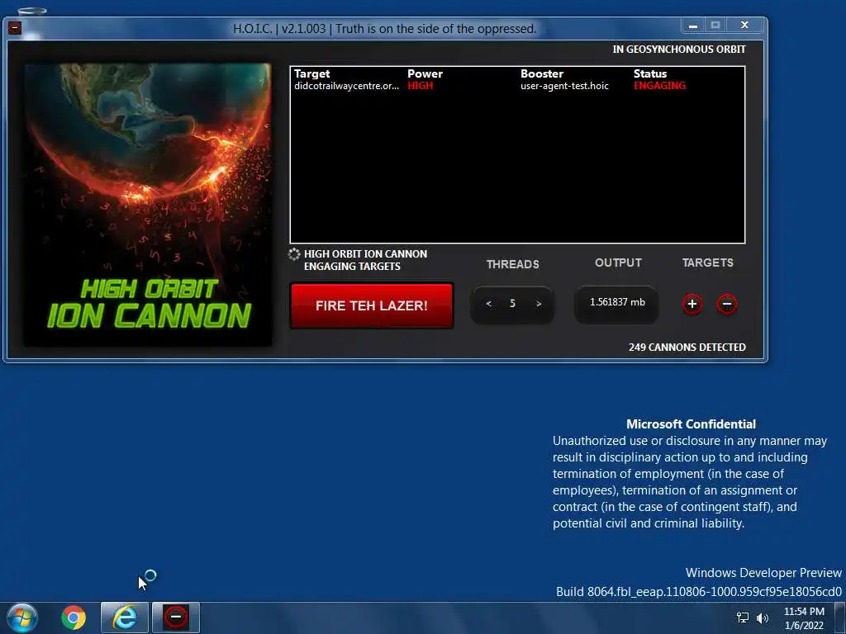Click the spinning engaging-targets indicator icon

(x=295, y=254)
